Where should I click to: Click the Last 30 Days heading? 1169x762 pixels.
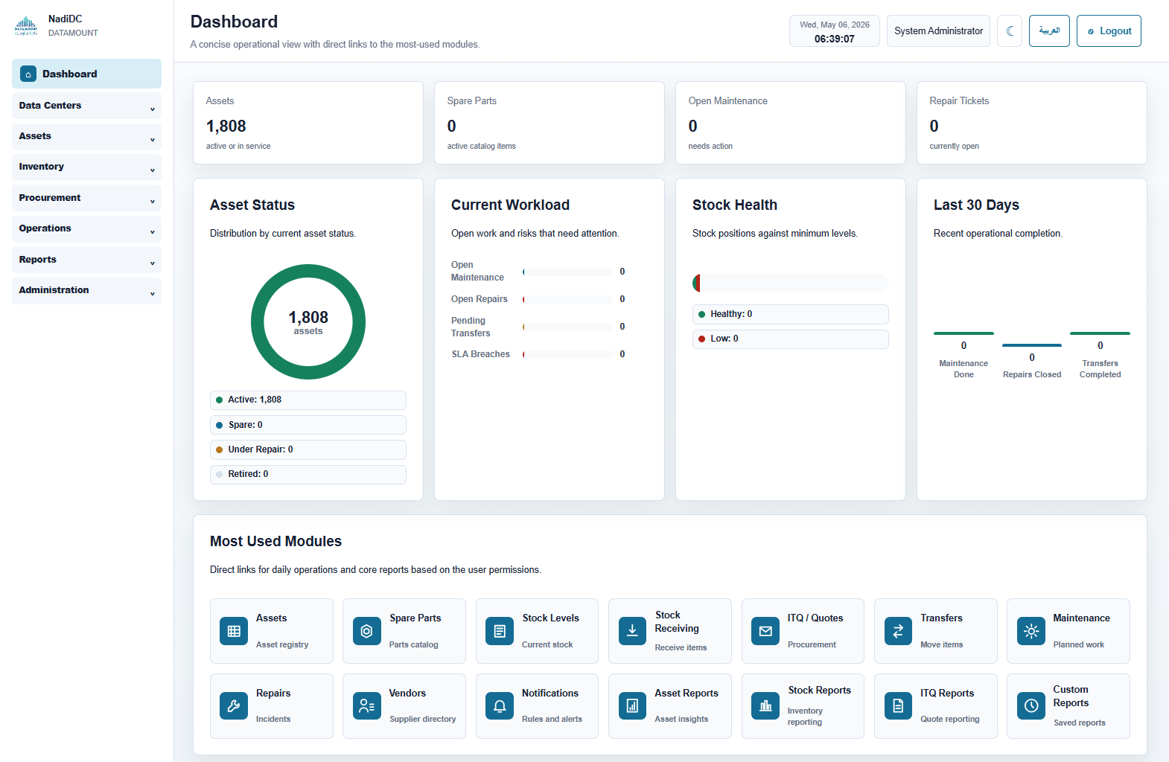(x=976, y=205)
